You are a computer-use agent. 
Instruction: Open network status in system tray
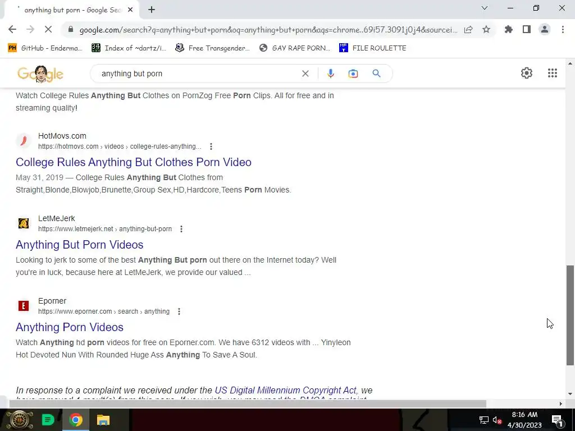coord(484,420)
